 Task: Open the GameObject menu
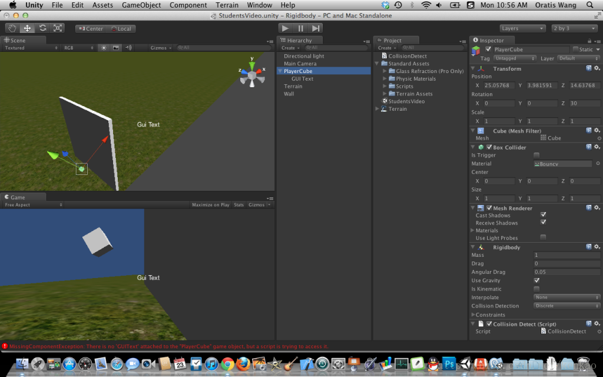(141, 5)
